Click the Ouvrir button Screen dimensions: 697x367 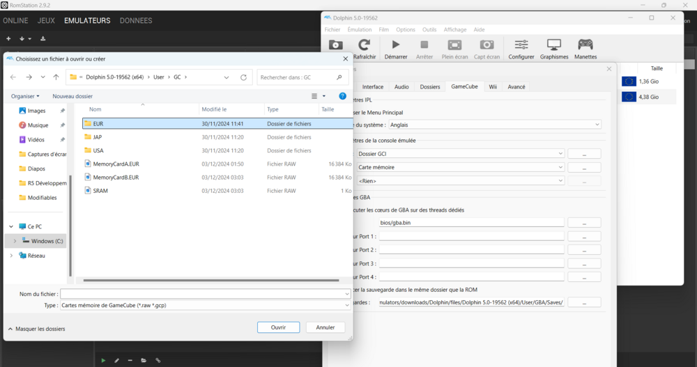[278, 327]
